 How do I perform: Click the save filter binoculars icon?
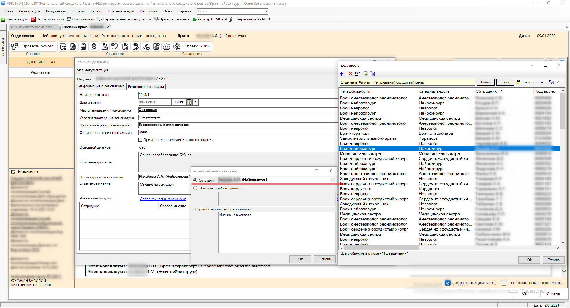552,82
